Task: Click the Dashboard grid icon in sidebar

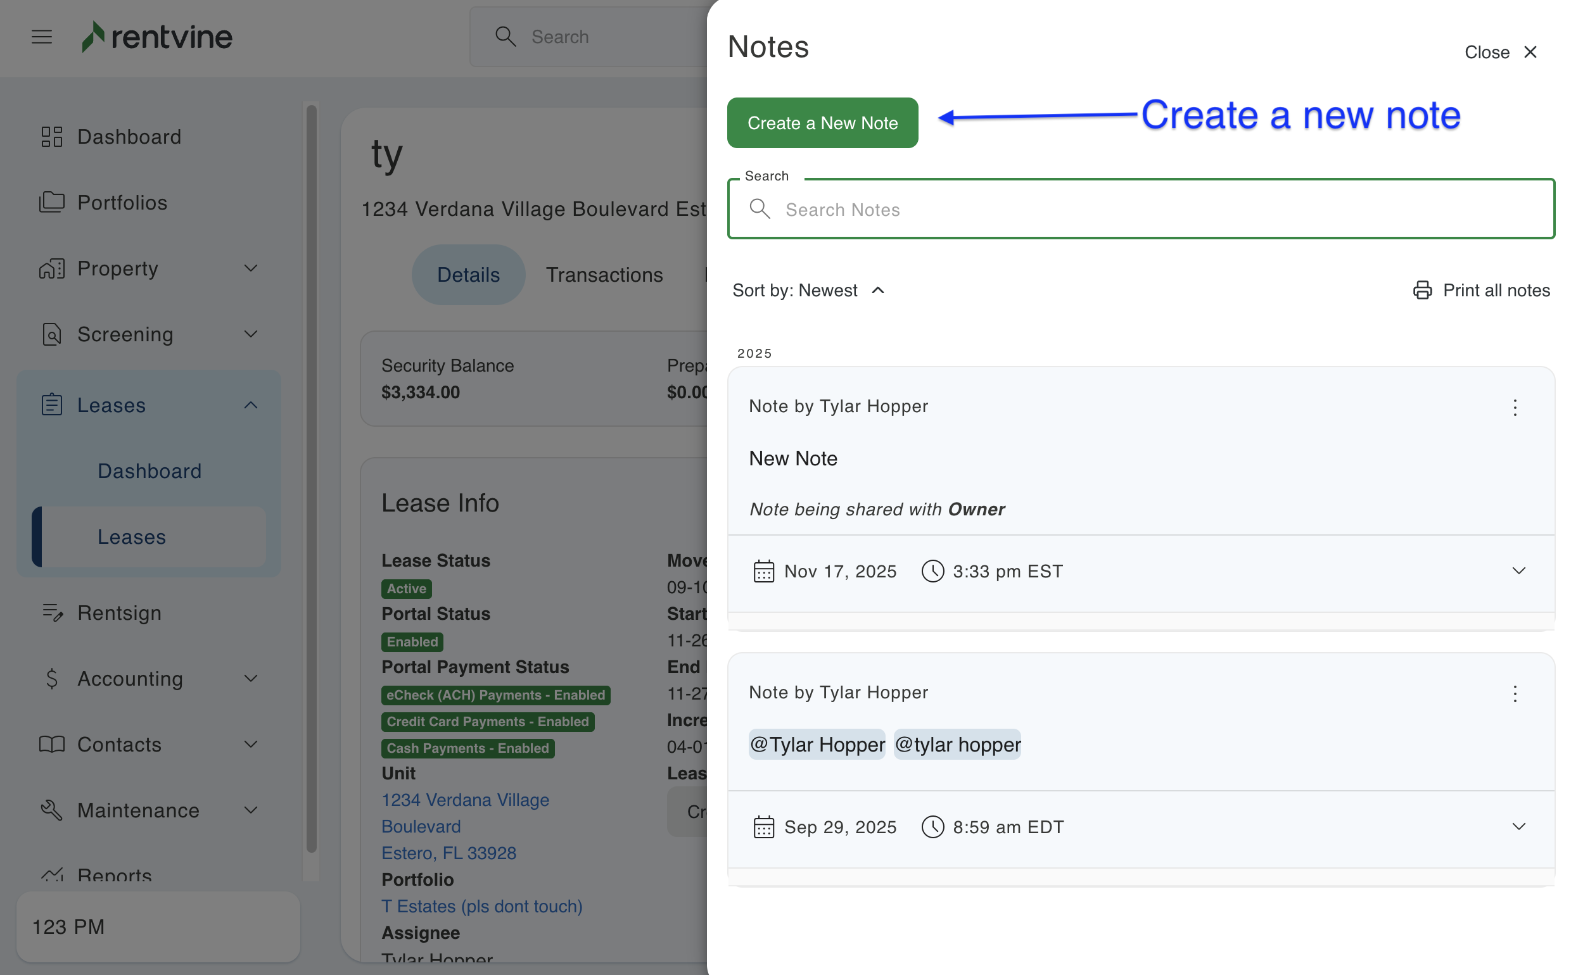Action: click(x=51, y=137)
